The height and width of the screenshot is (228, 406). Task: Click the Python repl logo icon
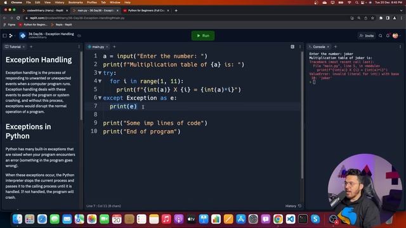23,35
